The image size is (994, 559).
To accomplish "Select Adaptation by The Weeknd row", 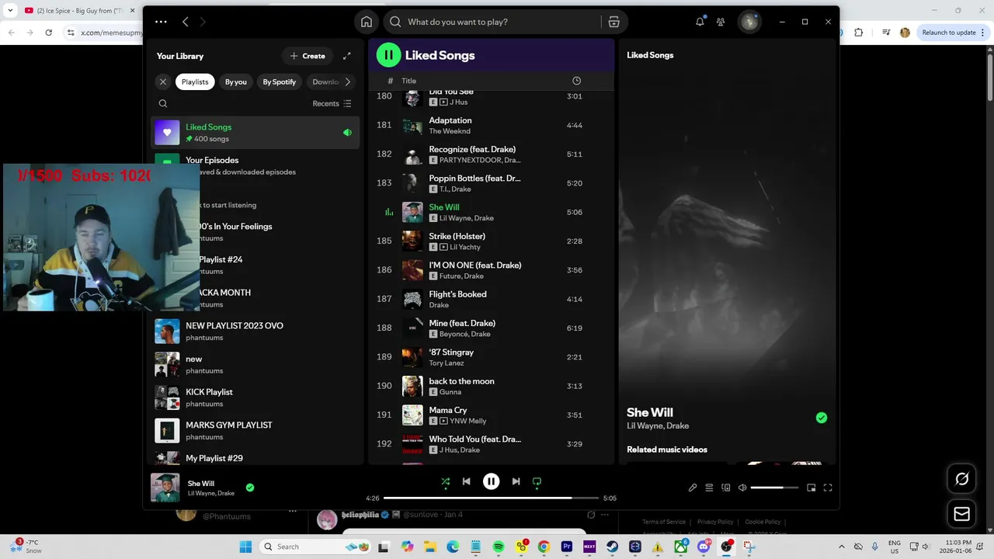I will 491,125.
